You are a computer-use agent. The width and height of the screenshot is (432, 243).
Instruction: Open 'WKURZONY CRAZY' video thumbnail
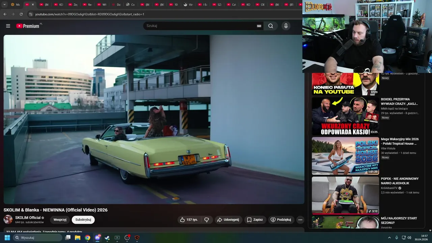coord(345,116)
